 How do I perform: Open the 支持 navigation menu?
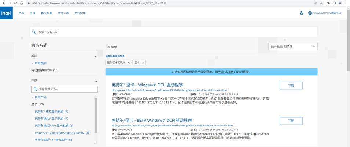(32, 13)
